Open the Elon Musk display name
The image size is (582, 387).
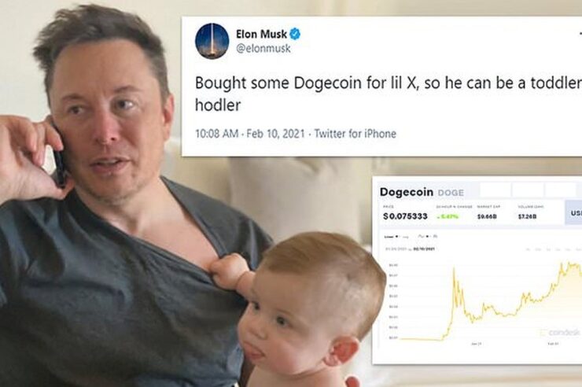[261, 34]
